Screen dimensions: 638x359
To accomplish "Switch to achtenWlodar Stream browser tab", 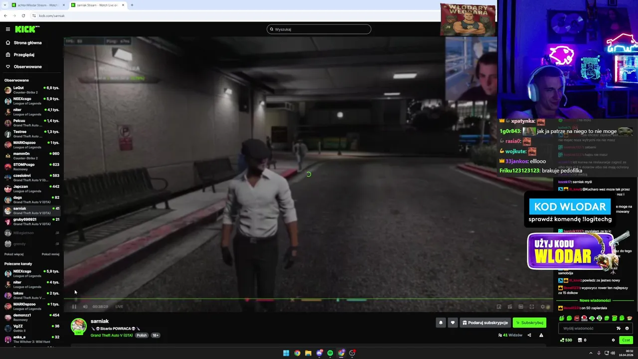I will [37, 5].
